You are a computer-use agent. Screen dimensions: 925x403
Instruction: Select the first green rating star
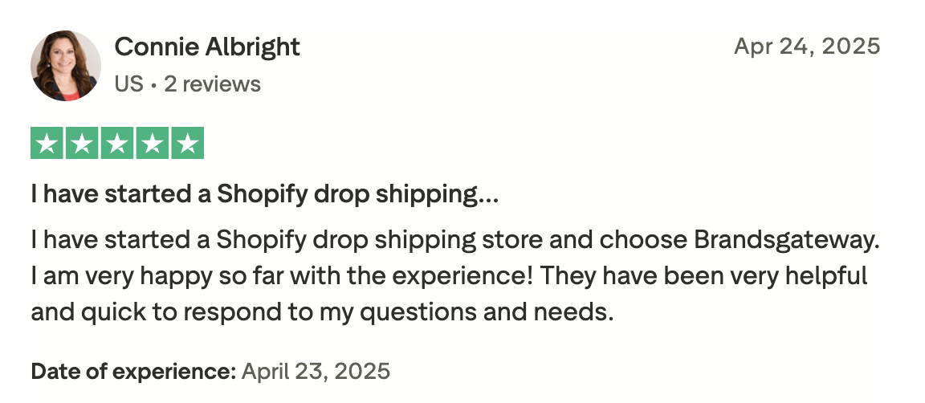coord(47,143)
